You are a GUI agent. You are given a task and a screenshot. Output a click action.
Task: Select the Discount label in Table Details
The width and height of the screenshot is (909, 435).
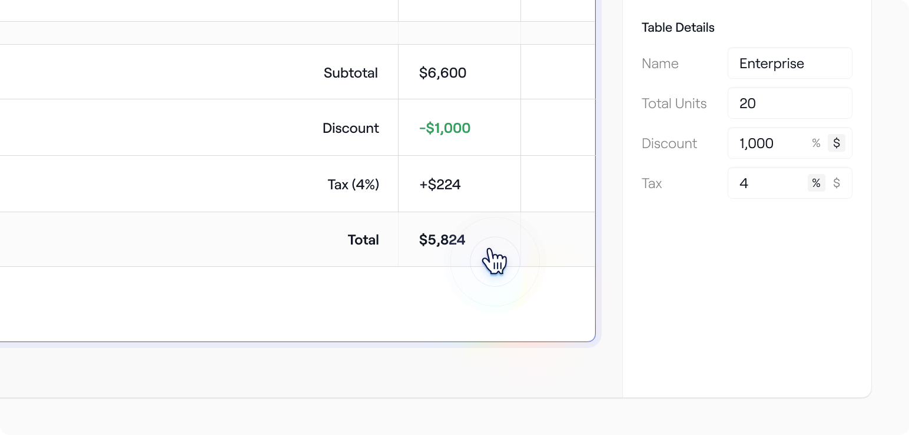point(669,143)
